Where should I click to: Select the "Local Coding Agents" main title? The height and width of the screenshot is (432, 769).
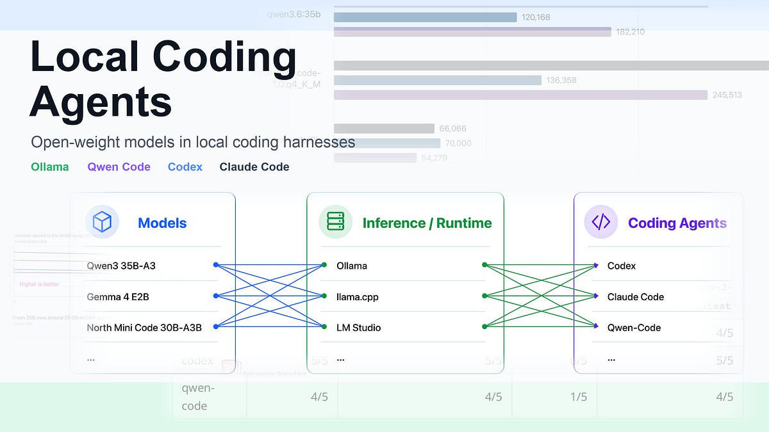[164, 79]
